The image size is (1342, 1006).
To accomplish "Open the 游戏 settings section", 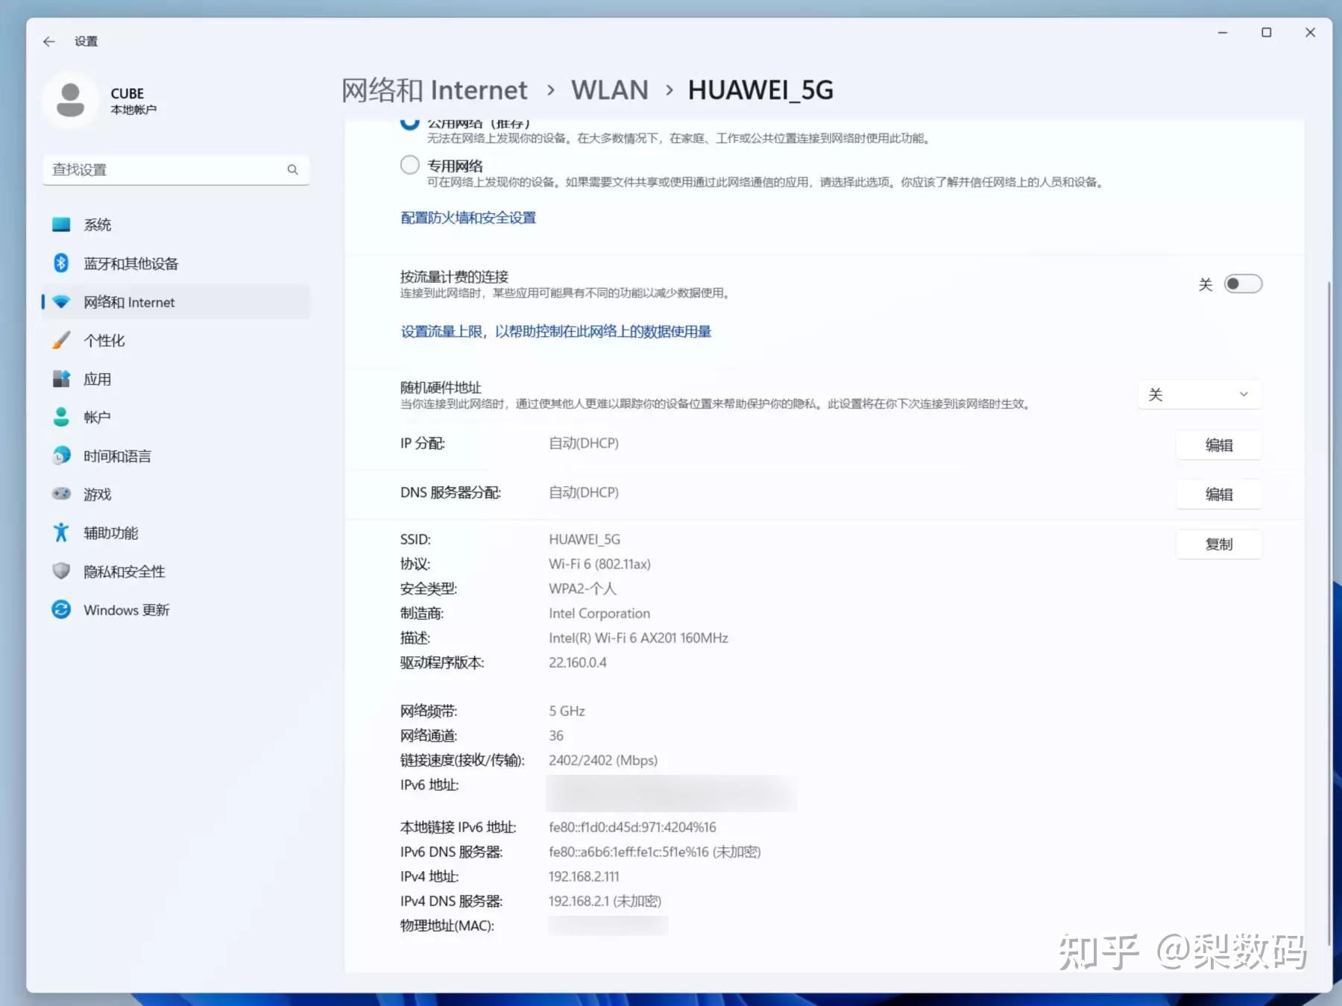I will (98, 494).
